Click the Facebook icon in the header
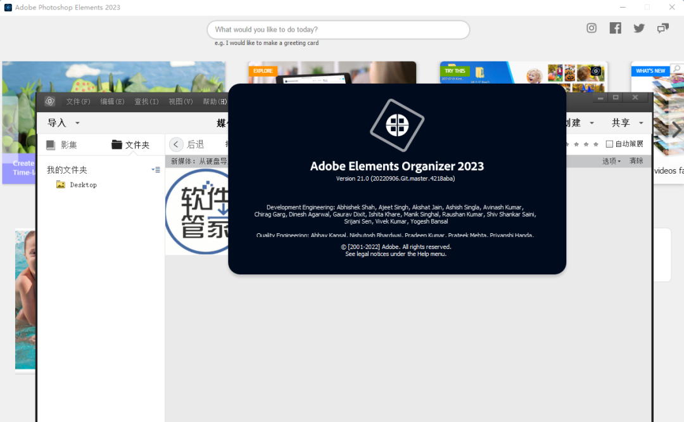Viewport: 684px width, 422px height. click(615, 28)
